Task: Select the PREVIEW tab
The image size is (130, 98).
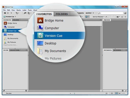Action: (x=107, y=20)
